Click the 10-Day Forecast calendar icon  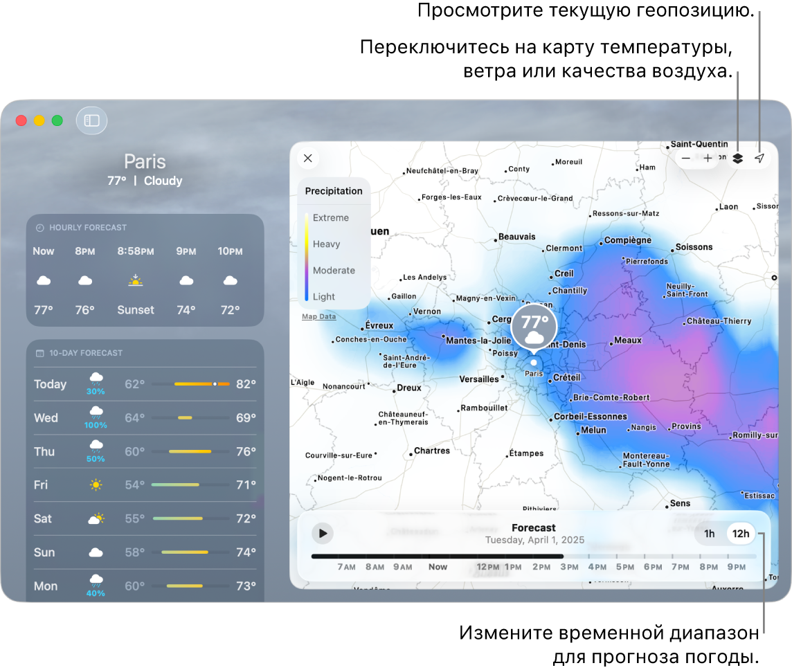40,353
